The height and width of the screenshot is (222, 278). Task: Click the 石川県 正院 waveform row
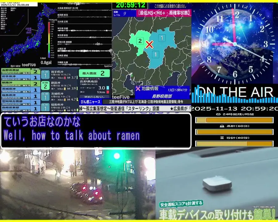pyautogui.click(x=85, y=23)
